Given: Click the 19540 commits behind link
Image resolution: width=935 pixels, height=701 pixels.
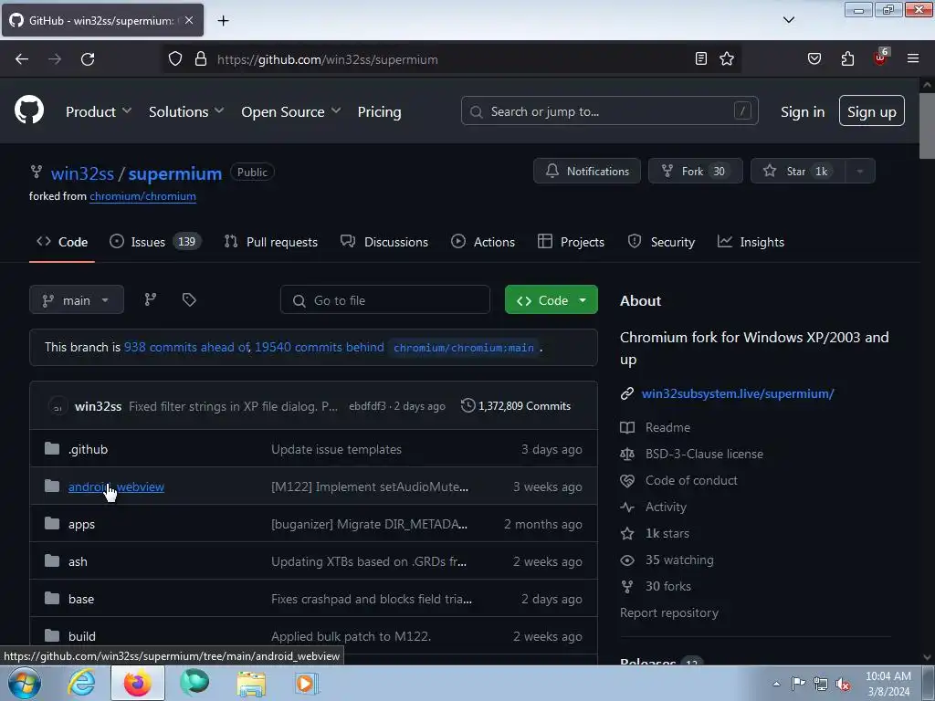Looking at the screenshot, I should coord(319,347).
